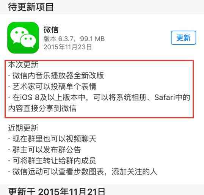Tap the release date 2015年11月23日
Screen dimensions: 204x195
click(x=67, y=47)
